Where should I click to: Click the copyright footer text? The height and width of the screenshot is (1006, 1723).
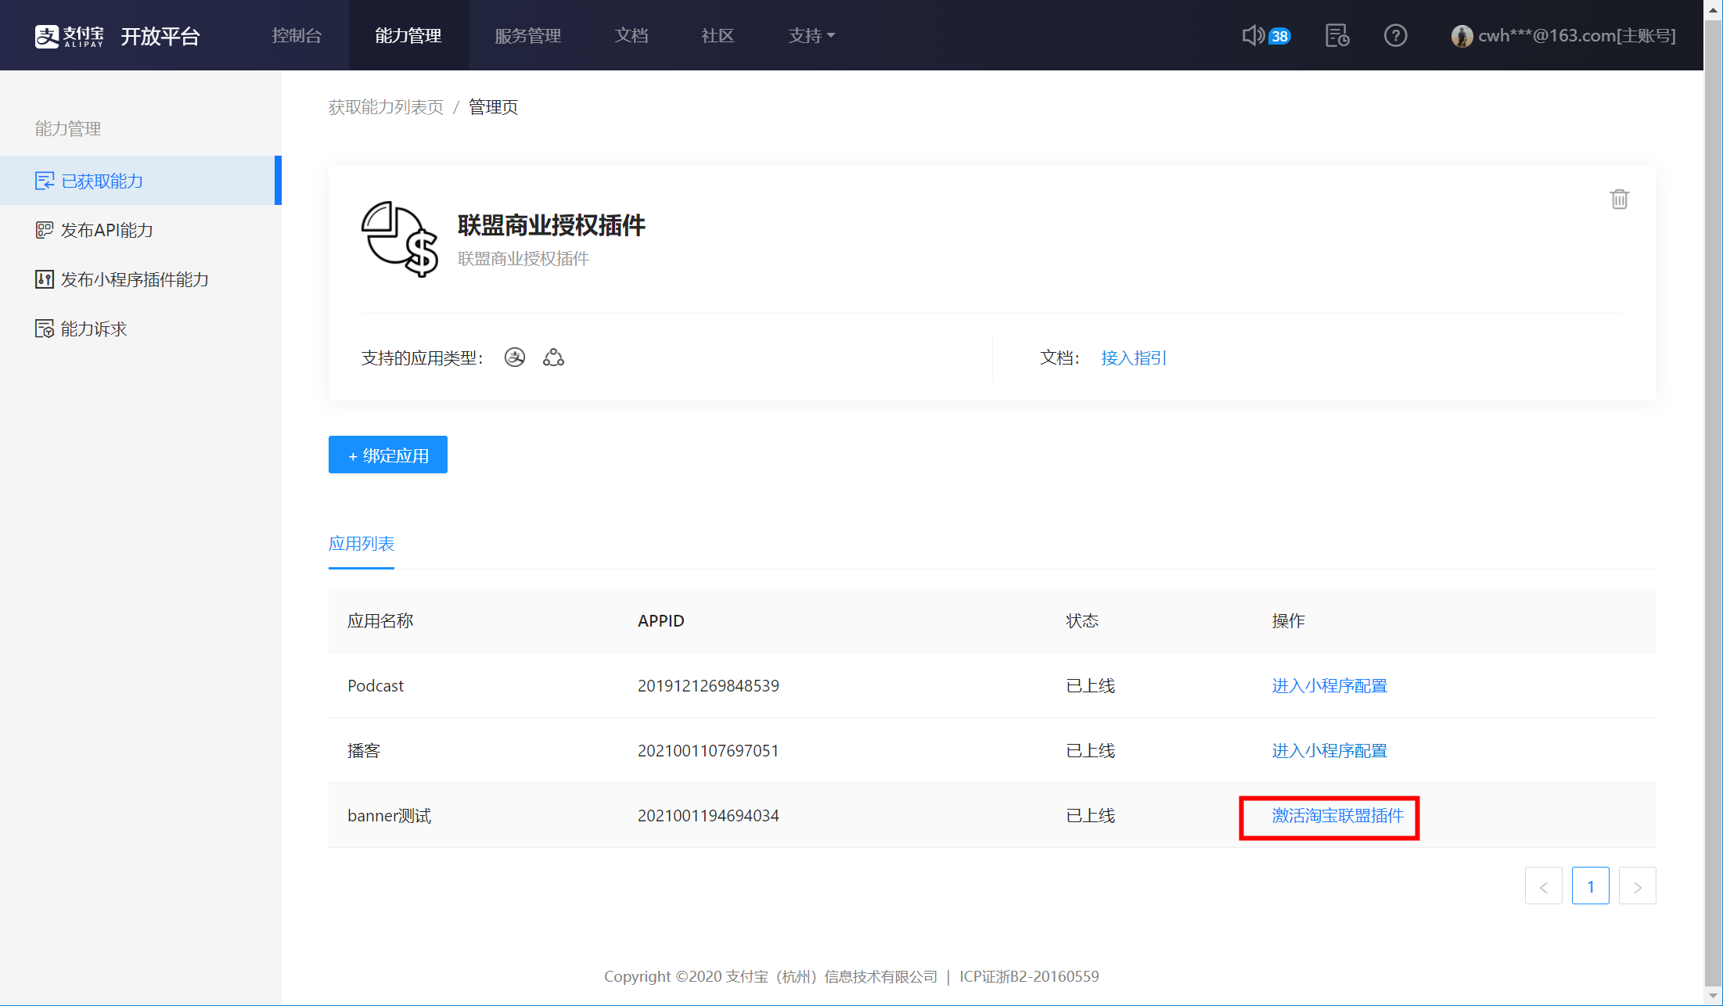(x=851, y=976)
